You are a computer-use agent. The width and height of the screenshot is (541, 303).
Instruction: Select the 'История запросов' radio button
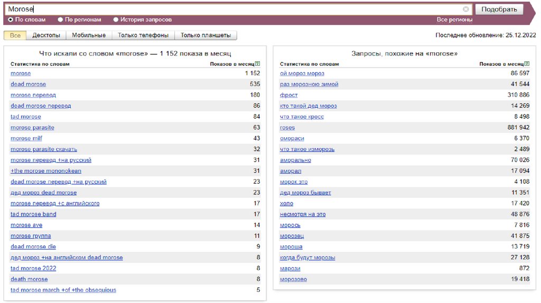pos(116,20)
